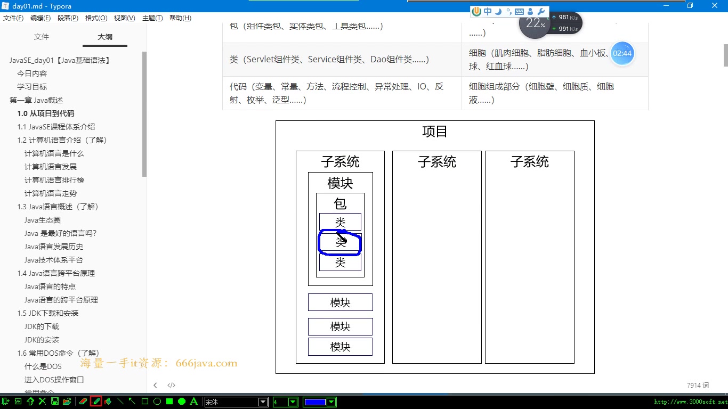Go to outline item 进入DOS操作窗口
This screenshot has width=728, height=409.
click(54, 380)
